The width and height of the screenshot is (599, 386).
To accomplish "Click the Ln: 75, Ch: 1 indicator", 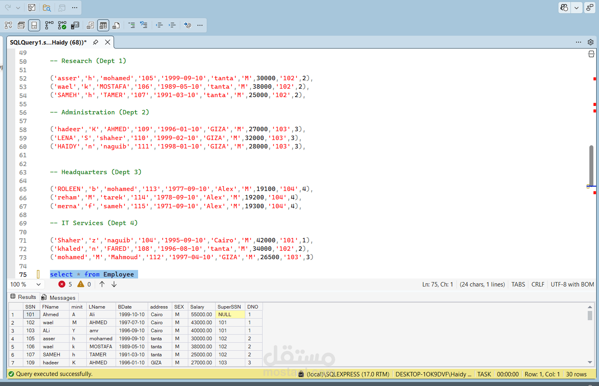I will pyautogui.click(x=438, y=284).
